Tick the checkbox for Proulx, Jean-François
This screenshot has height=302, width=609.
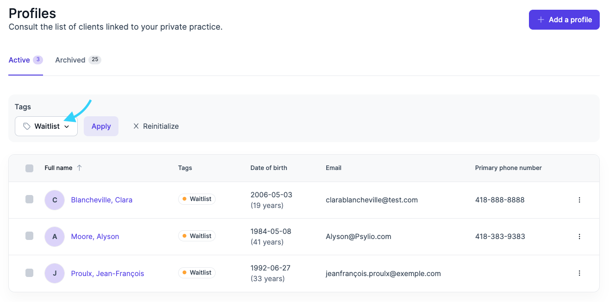pos(29,273)
